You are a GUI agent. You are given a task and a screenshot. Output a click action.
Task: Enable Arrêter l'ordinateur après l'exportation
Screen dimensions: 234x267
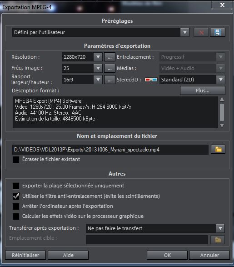tap(16, 207)
